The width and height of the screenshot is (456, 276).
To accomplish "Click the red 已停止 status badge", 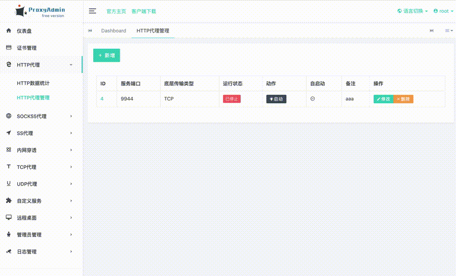I will (232, 99).
